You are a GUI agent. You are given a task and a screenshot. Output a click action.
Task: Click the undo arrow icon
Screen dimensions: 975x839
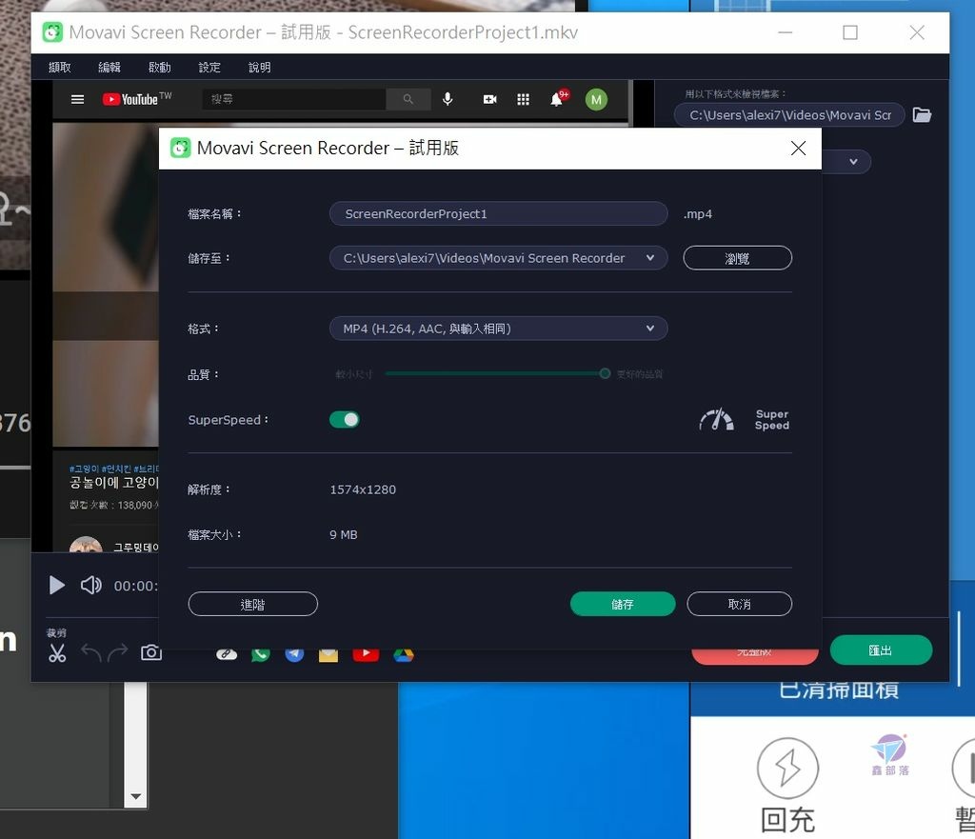pyautogui.click(x=91, y=653)
